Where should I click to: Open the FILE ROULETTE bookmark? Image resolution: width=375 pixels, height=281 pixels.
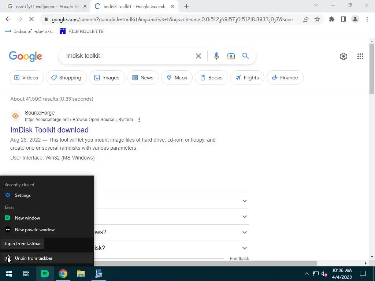point(82,31)
